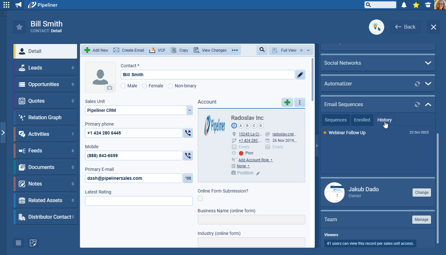The width and height of the screenshot is (446, 255).
Task: Click the star favorite icon beside Bill Smith
Action: pos(19,27)
